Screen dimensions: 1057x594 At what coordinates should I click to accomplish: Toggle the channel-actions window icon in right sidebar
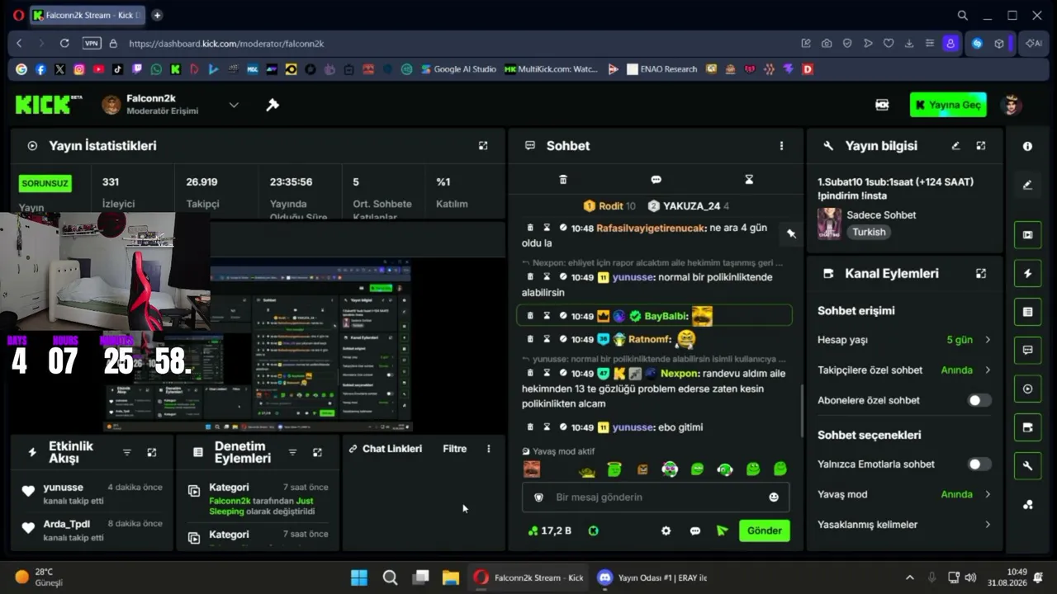point(1027,427)
